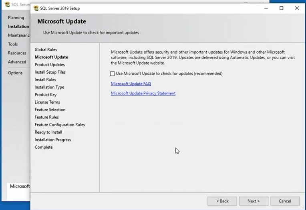Enable Use Microsoft Update to check for updates

pyautogui.click(x=113, y=74)
